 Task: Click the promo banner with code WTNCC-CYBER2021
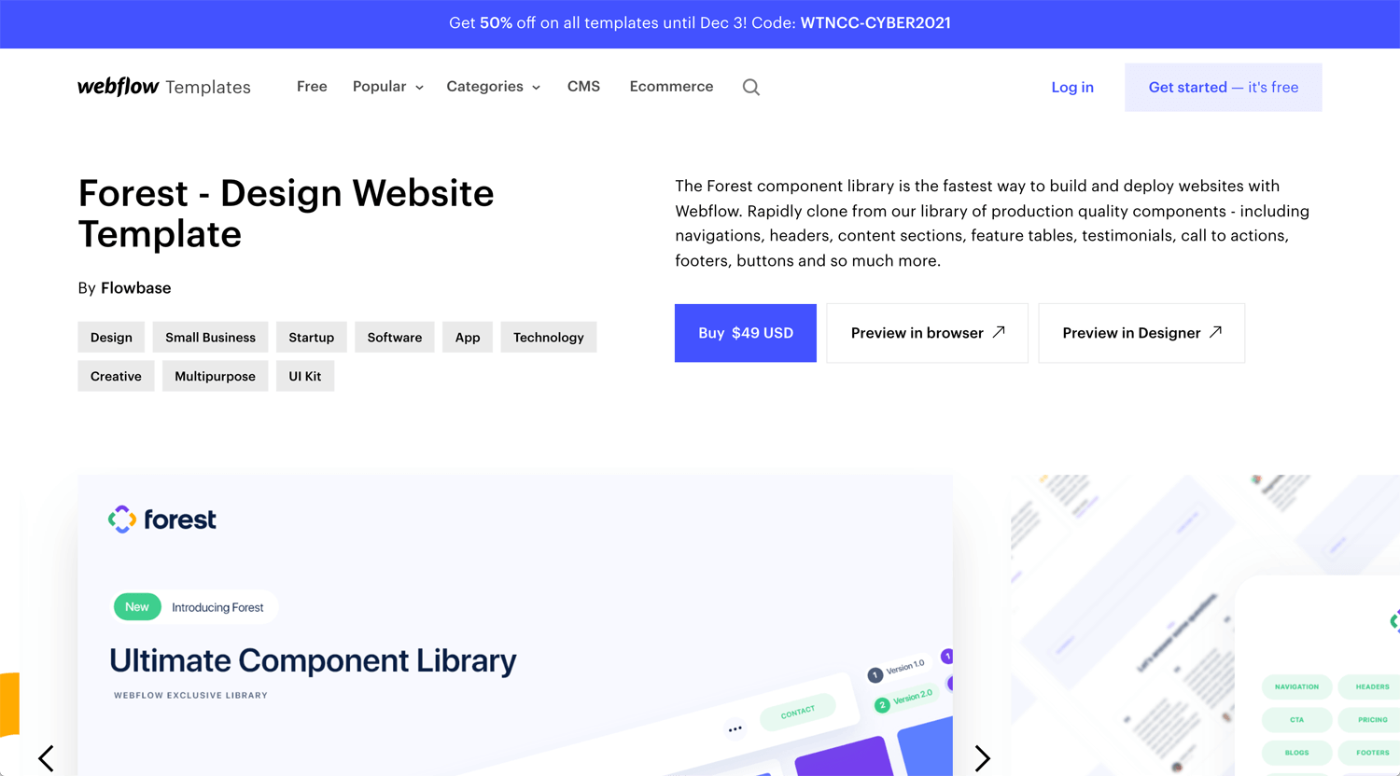point(700,23)
